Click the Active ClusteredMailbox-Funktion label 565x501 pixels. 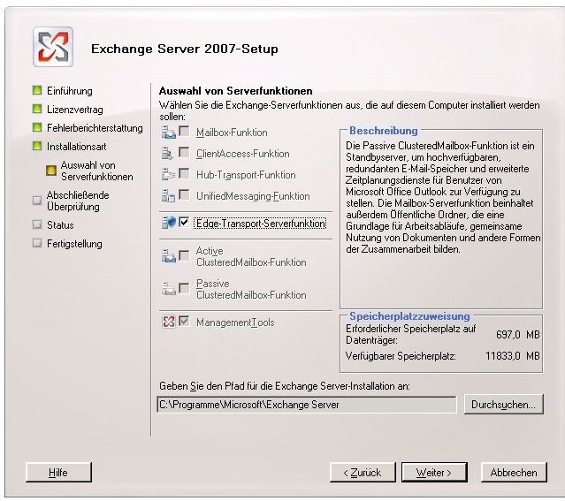tap(251, 256)
